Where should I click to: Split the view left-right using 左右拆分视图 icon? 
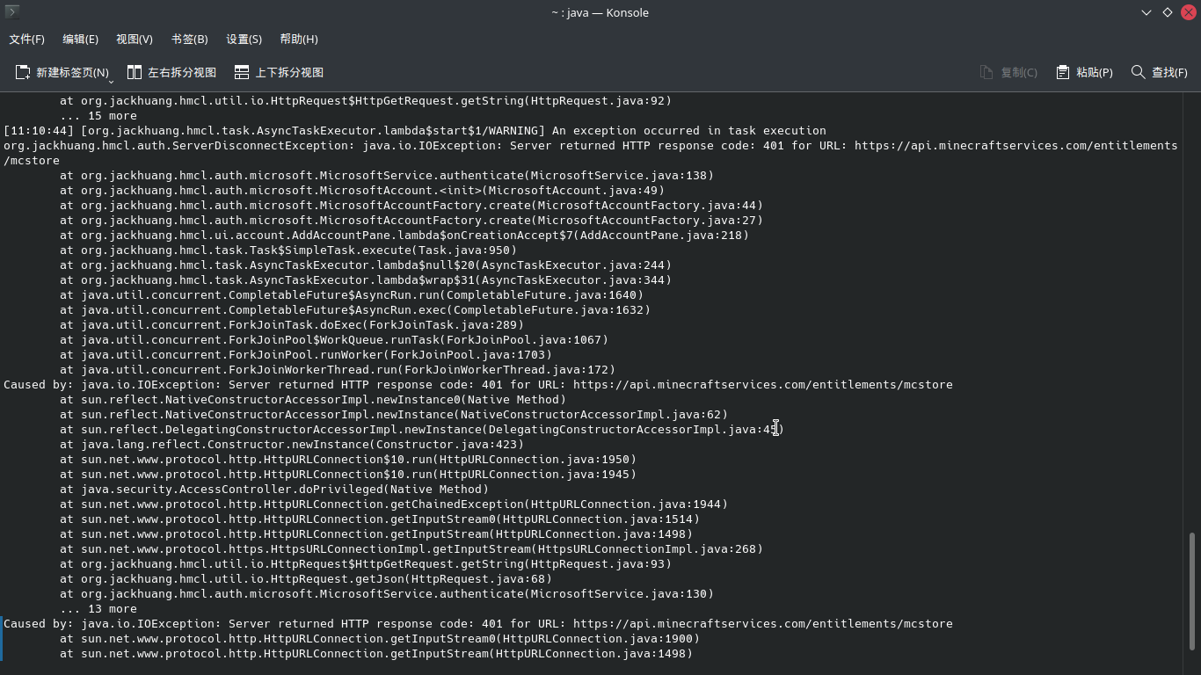tap(133, 72)
